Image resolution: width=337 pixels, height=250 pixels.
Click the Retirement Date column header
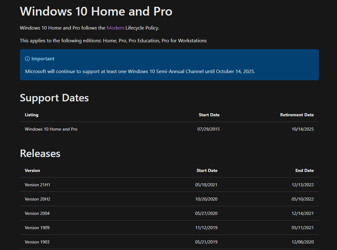(297, 115)
